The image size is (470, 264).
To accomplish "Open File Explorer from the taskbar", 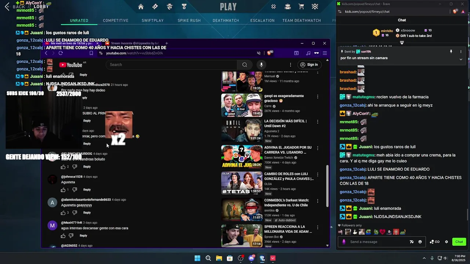I will [x=219, y=258].
